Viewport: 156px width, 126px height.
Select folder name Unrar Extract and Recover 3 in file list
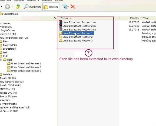[78, 41]
